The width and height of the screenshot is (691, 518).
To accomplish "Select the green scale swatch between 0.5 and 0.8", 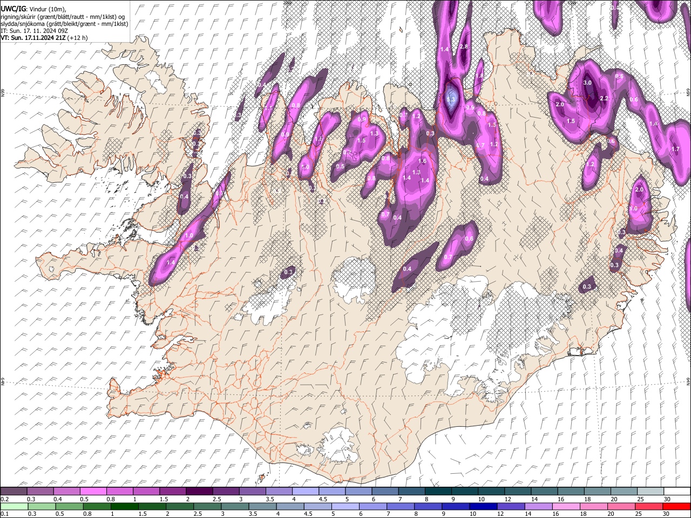I will pos(69,506).
